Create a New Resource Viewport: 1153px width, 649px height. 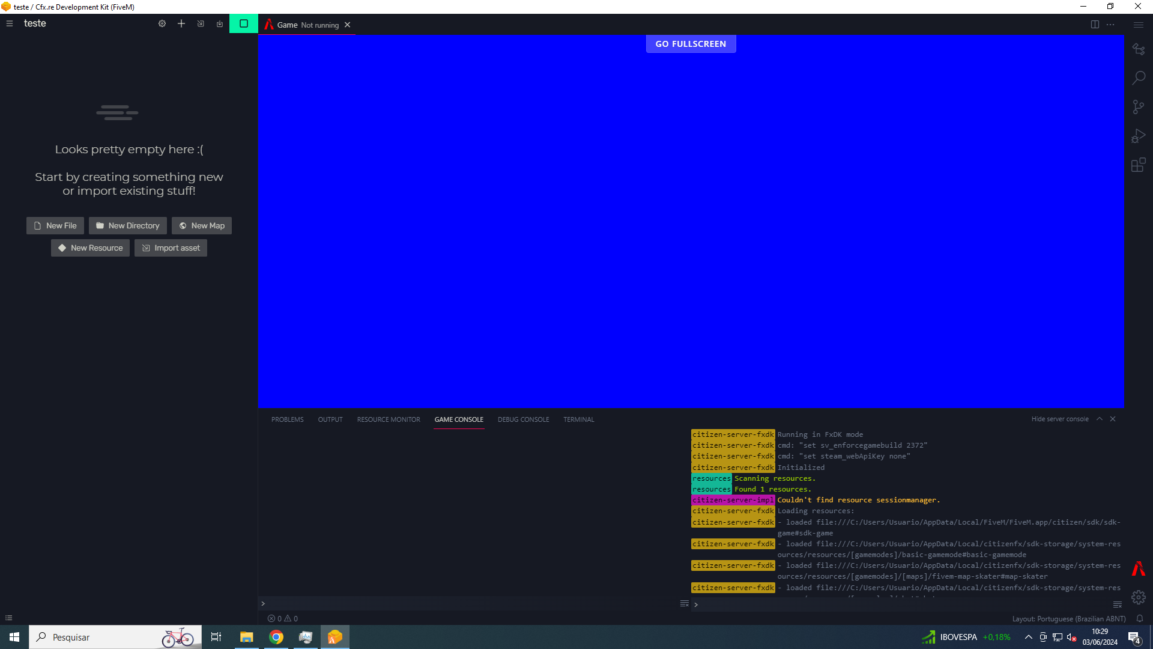(90, 248)
